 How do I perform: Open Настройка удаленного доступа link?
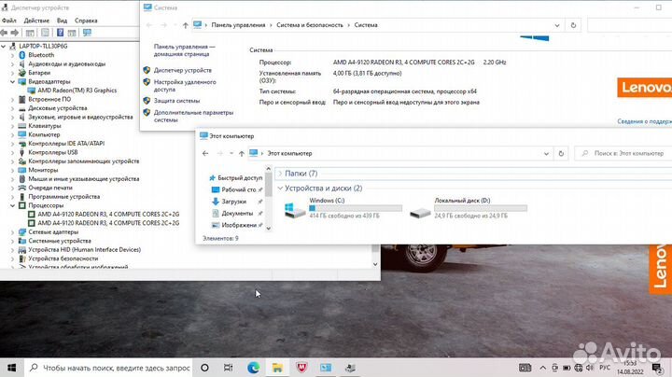pos(185,86)
